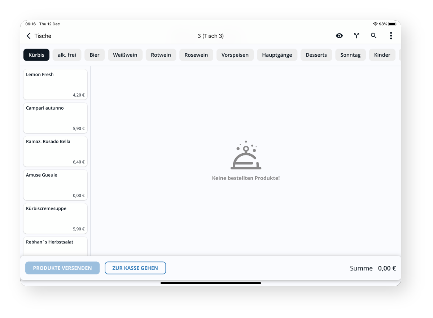Open the Weißwein category tab

click(125, 55)
